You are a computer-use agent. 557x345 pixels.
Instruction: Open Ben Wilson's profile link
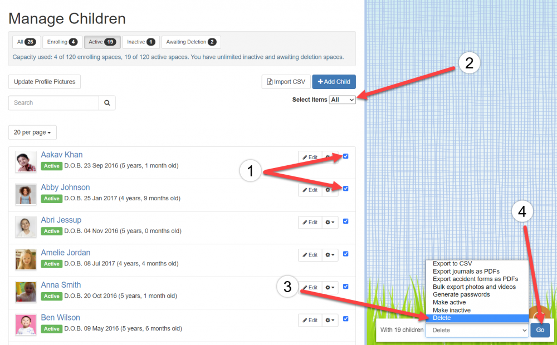tap(60, 318)
